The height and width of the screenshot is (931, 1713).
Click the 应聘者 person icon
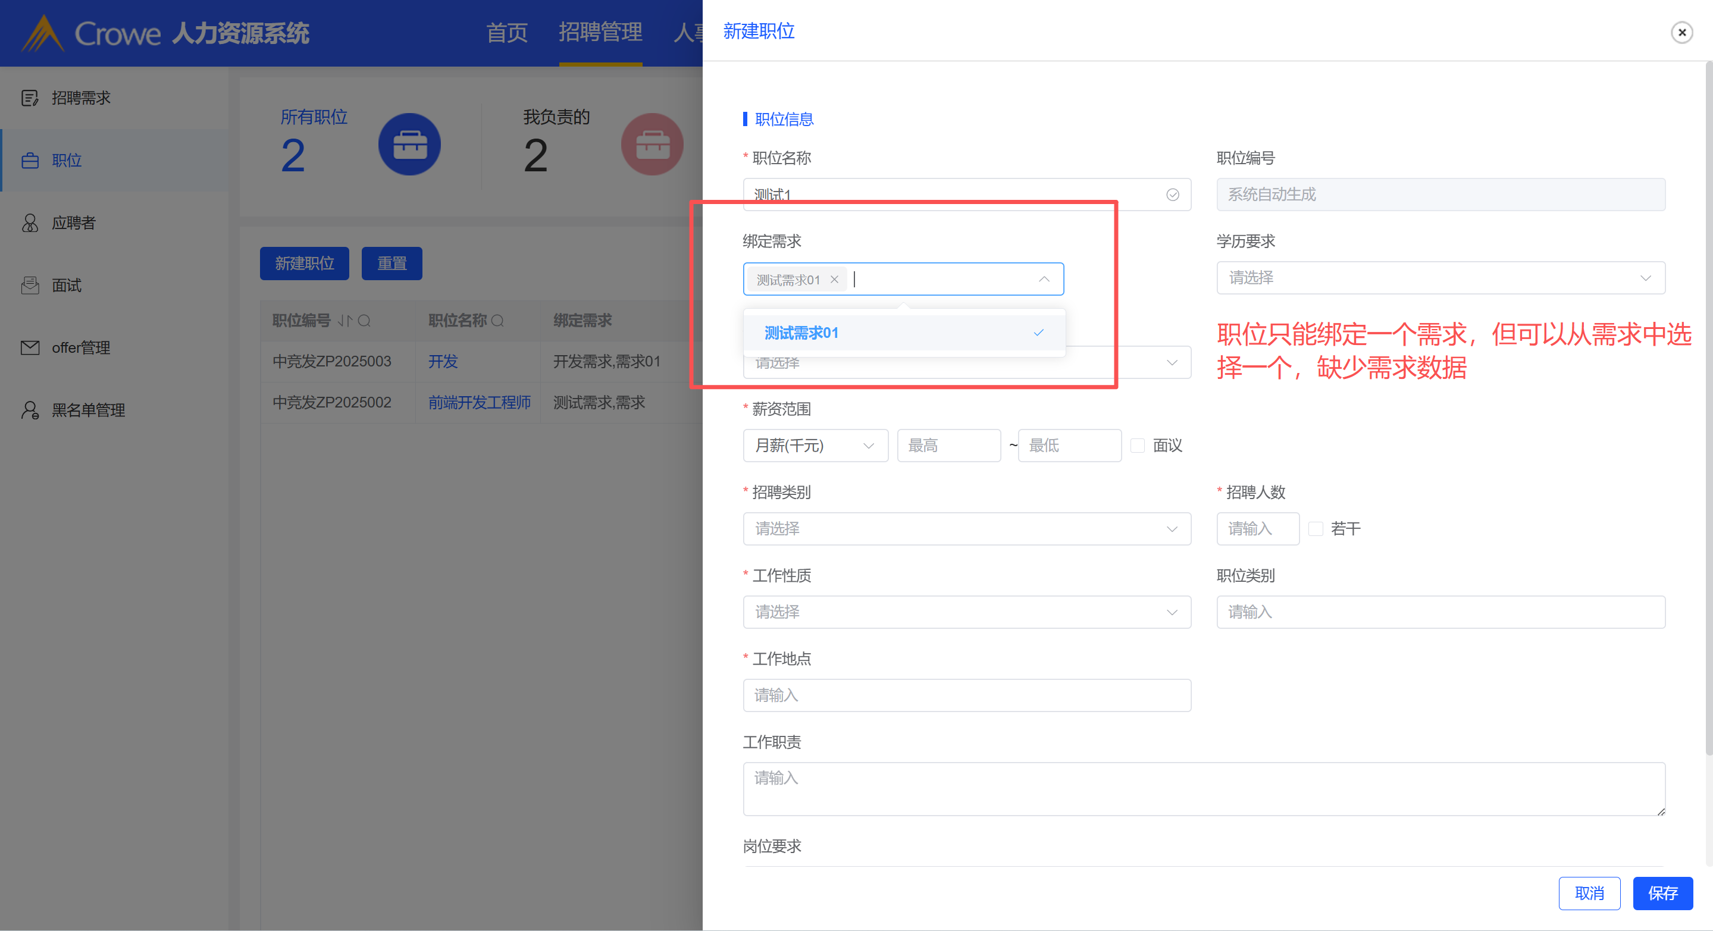point(29,222)
